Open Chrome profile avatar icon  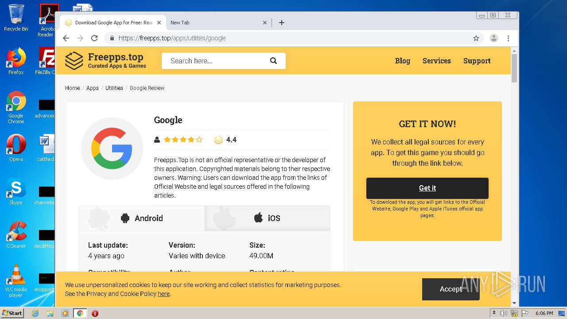493,38
